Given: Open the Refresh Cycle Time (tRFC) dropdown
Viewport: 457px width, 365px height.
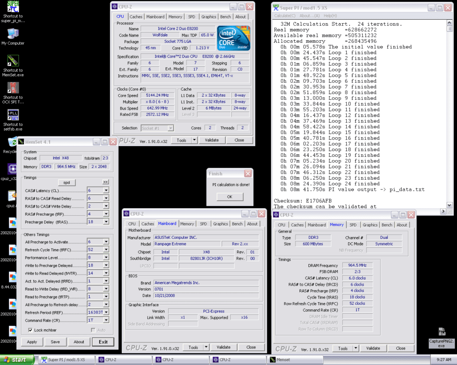Looking at the screenshot, I should (106, 250).
